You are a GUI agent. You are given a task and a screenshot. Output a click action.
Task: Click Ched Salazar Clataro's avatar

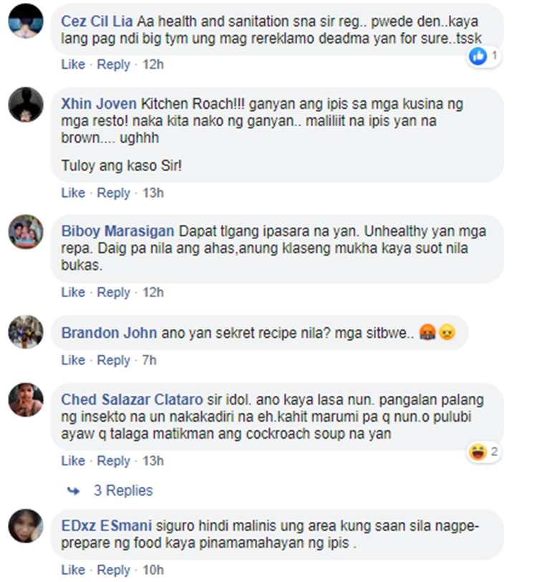click(26, 399)
